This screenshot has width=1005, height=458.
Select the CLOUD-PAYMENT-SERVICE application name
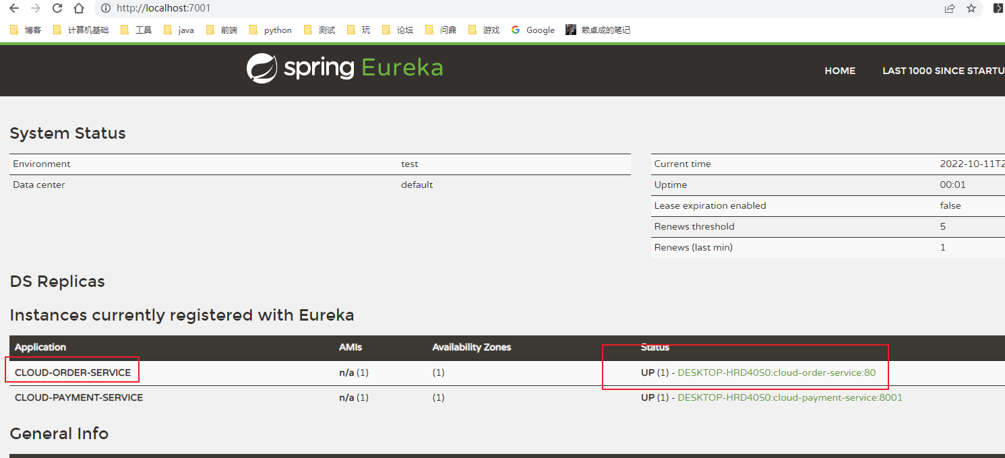click(79, 397)
